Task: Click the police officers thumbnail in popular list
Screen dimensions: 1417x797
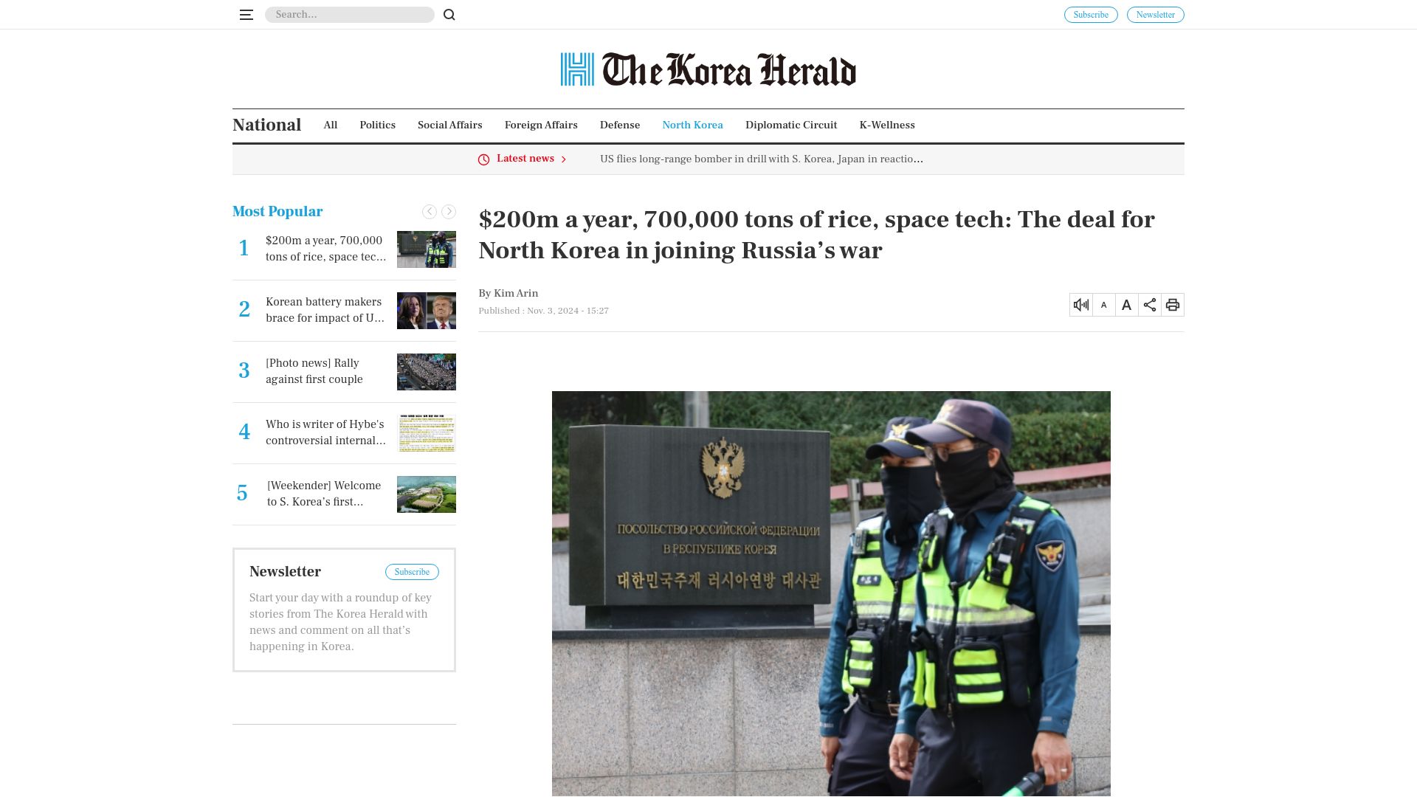Action: (x=427, y=249)
